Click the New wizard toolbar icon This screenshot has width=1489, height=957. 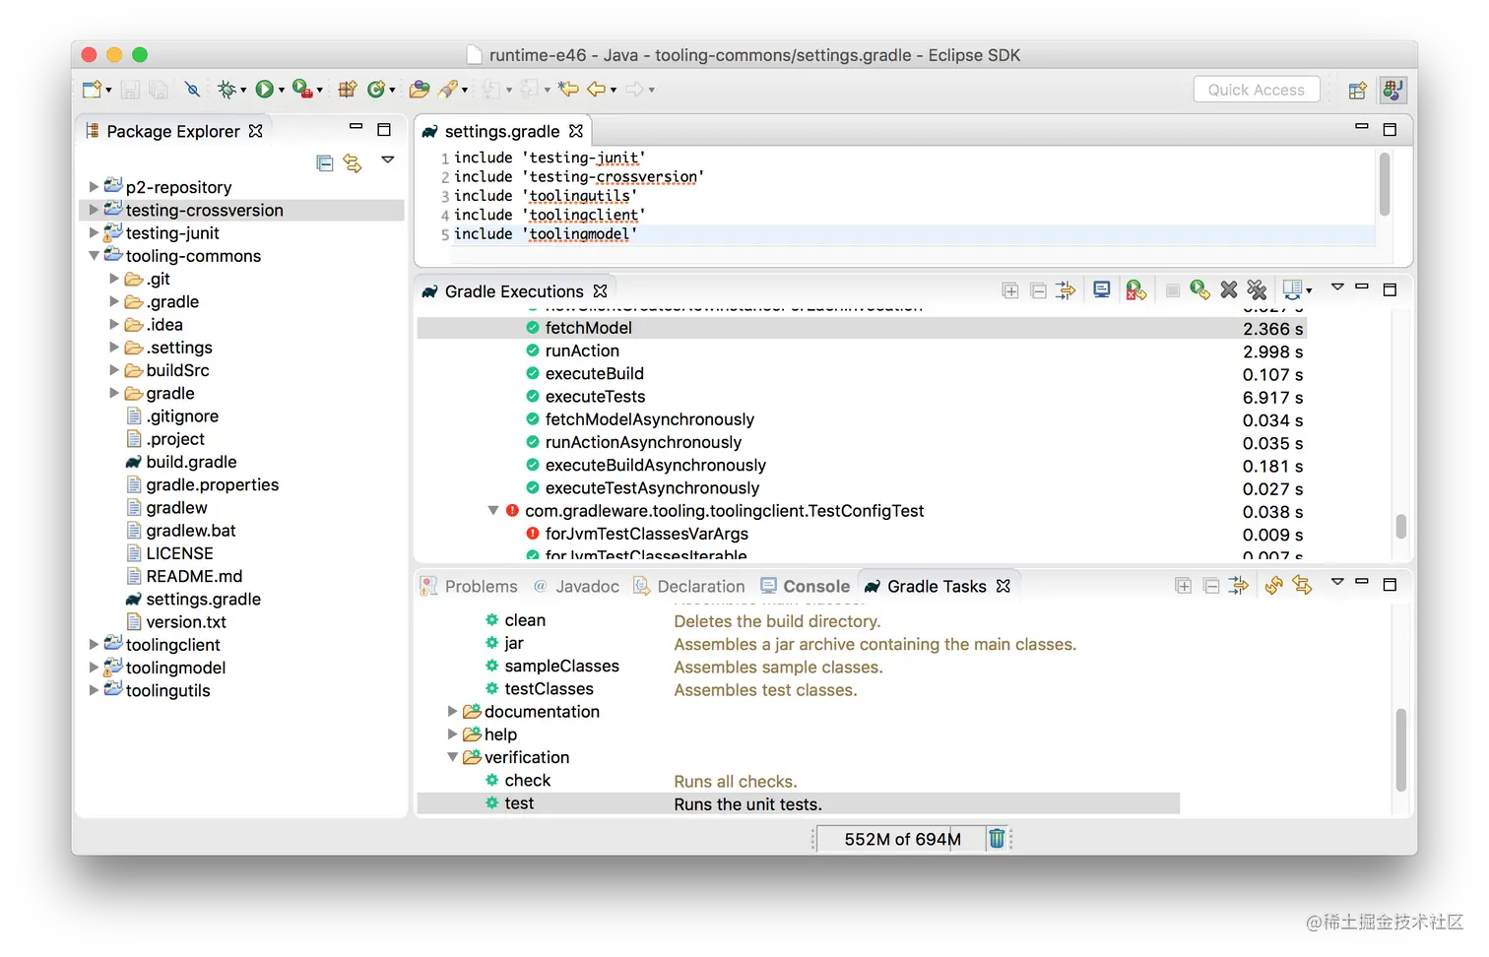point(92,90)
